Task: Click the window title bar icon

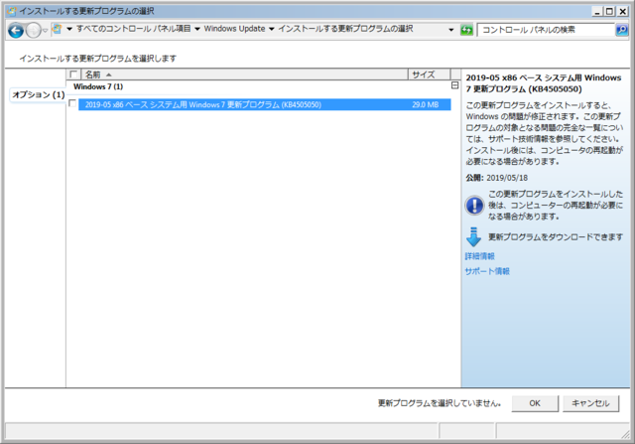Action: [12, 11]
